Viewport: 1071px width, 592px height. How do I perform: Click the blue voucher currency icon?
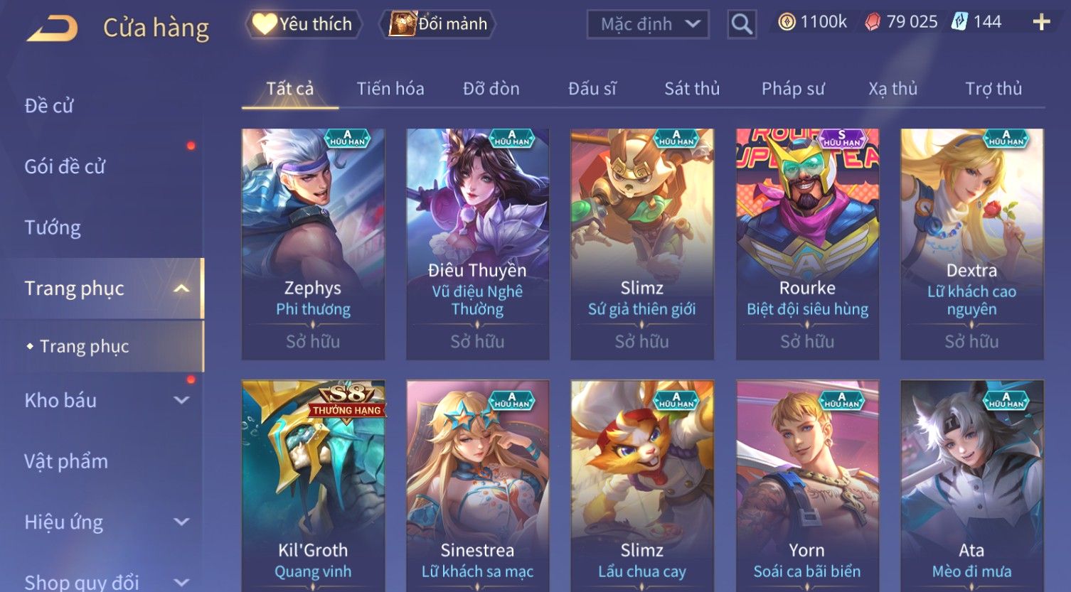tap(960, 22)
